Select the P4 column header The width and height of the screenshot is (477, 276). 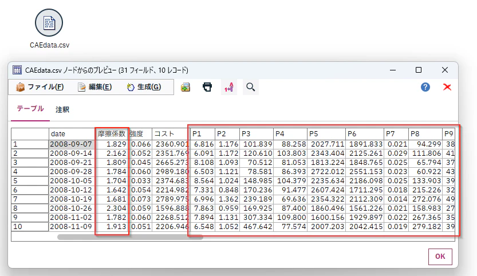point(290,134)
